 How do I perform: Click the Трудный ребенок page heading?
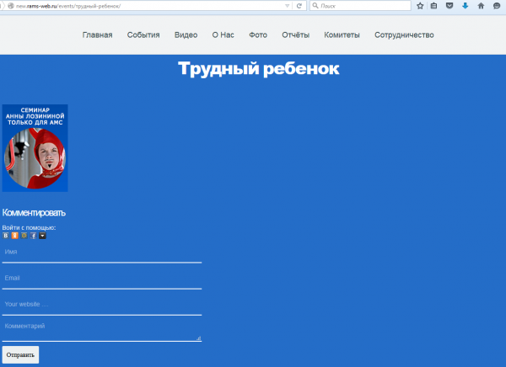[259, 68]
